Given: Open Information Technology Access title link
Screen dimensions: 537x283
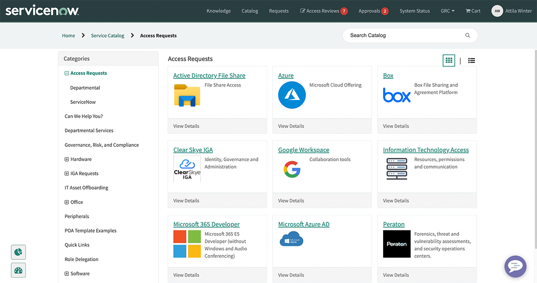Looking at the screenshot, I should 426,150.
